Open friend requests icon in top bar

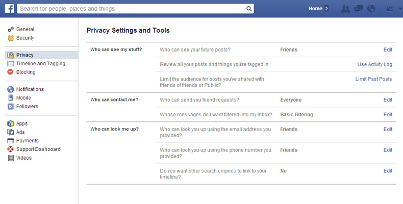pyautogui.click(x=345, y=9)
